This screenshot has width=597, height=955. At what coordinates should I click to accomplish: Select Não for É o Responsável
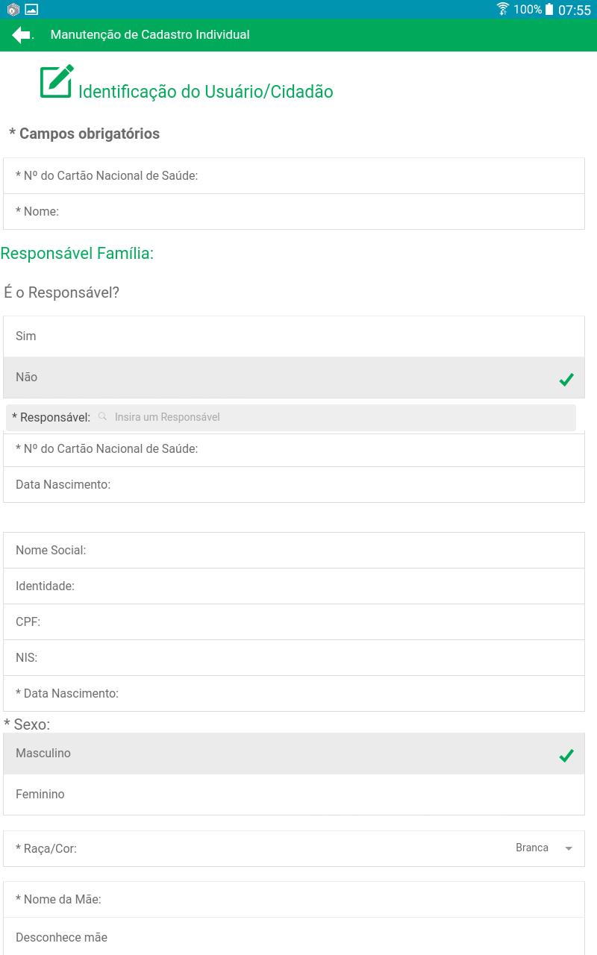click(x=294, y=377)
